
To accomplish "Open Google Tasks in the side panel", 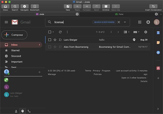I will click(158, 52).
